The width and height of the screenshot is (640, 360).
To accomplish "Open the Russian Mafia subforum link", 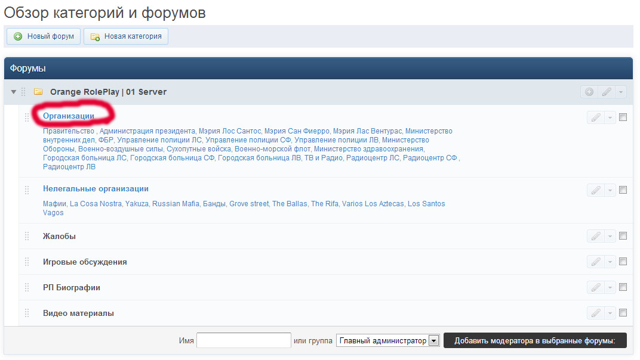I will pyautogui.click(x=176, y=203).
